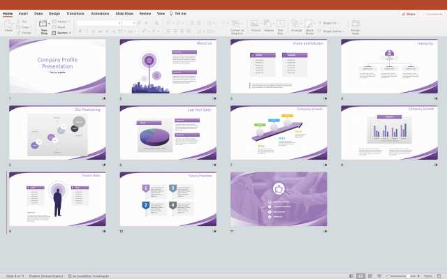
Task: Open the Slide Show tab
Action: point(125,13)
